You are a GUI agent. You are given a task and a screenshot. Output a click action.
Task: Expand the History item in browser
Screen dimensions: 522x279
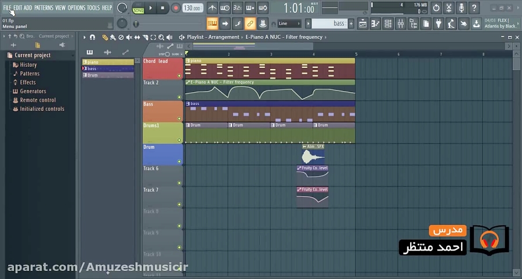[x=28, y=65]
